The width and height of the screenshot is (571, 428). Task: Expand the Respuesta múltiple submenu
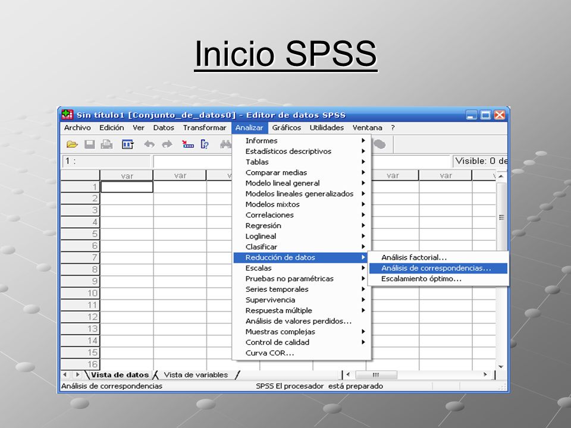[302, 310]
